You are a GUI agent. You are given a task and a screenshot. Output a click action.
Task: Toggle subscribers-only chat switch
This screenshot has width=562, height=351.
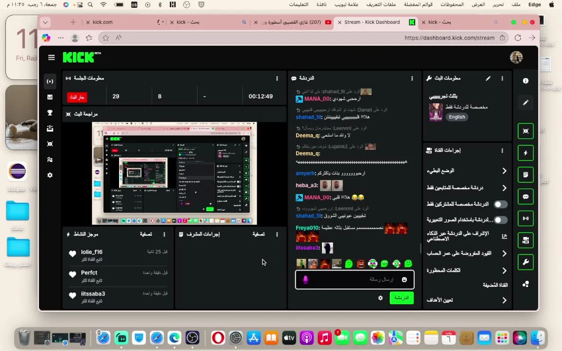click(x=501, y=204)
